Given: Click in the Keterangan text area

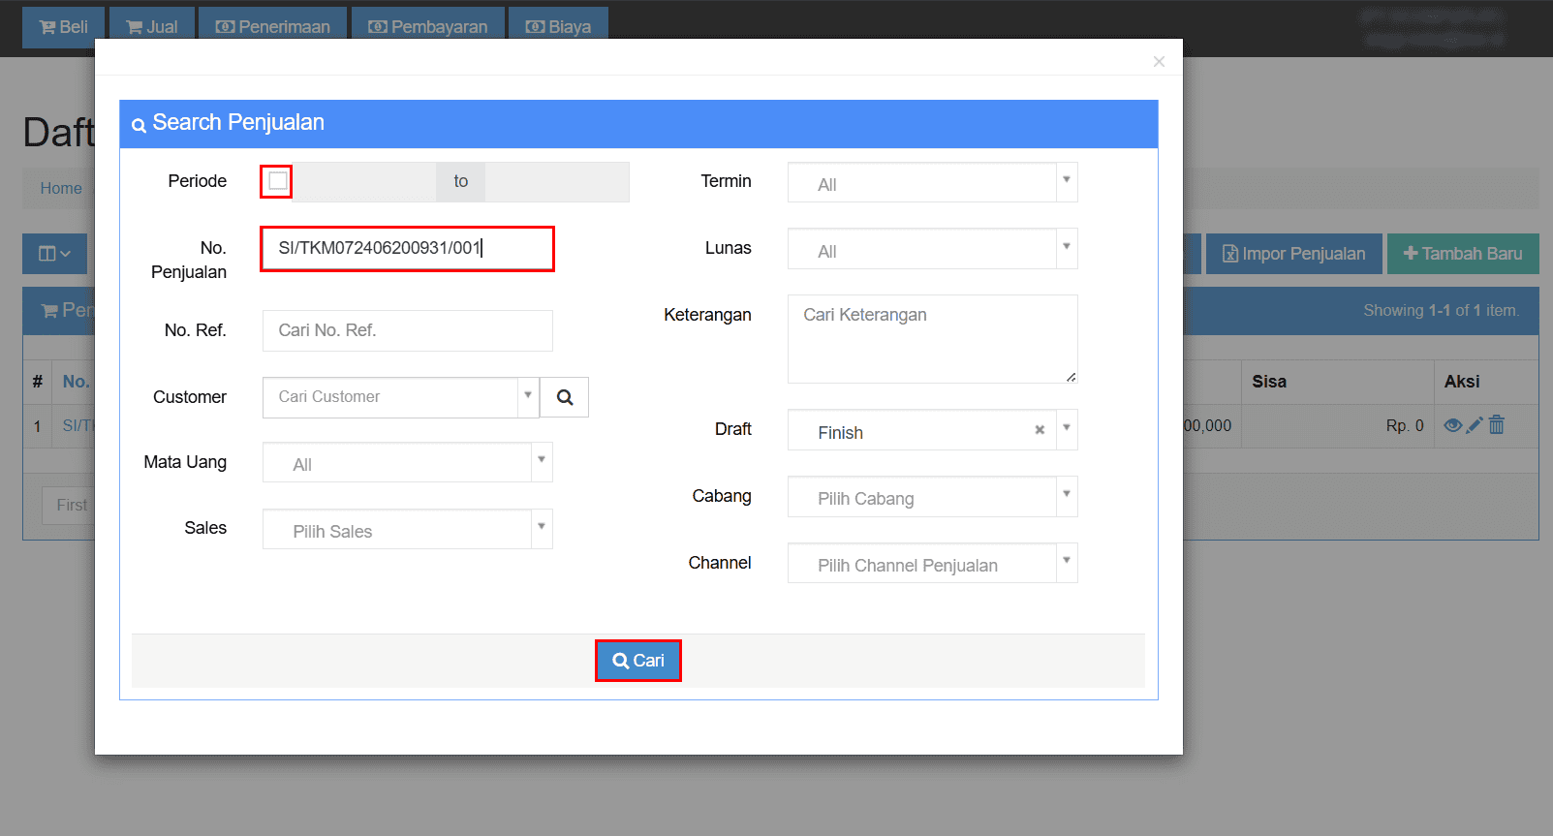Looking at the screenshot, I should pyautogui.click(x=932, y=339).
